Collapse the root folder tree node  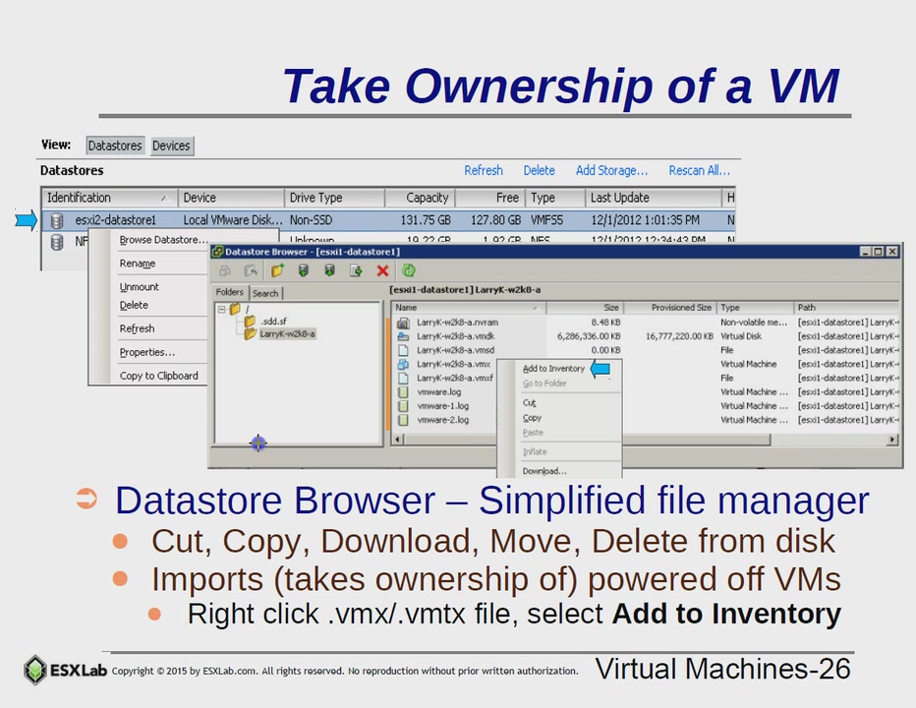click(x=222, y=309)
